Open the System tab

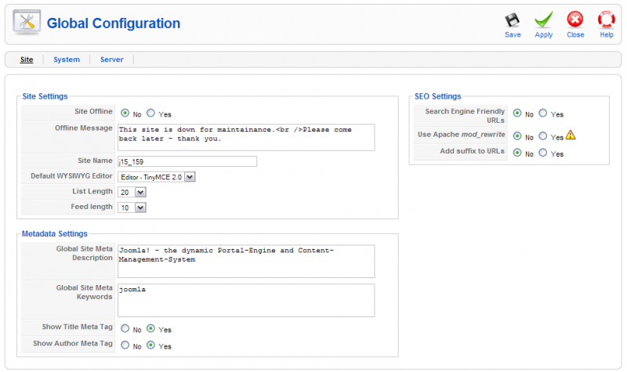[x=67, y=60]
